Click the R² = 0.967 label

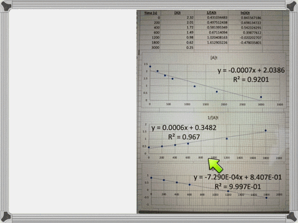184,137
